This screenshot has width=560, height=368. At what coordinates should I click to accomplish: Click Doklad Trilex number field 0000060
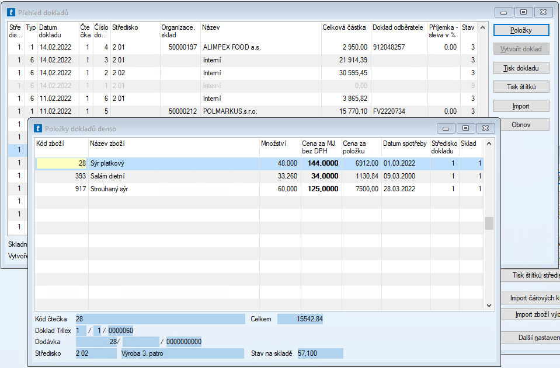pyautogui.click(x=121, y=331)
